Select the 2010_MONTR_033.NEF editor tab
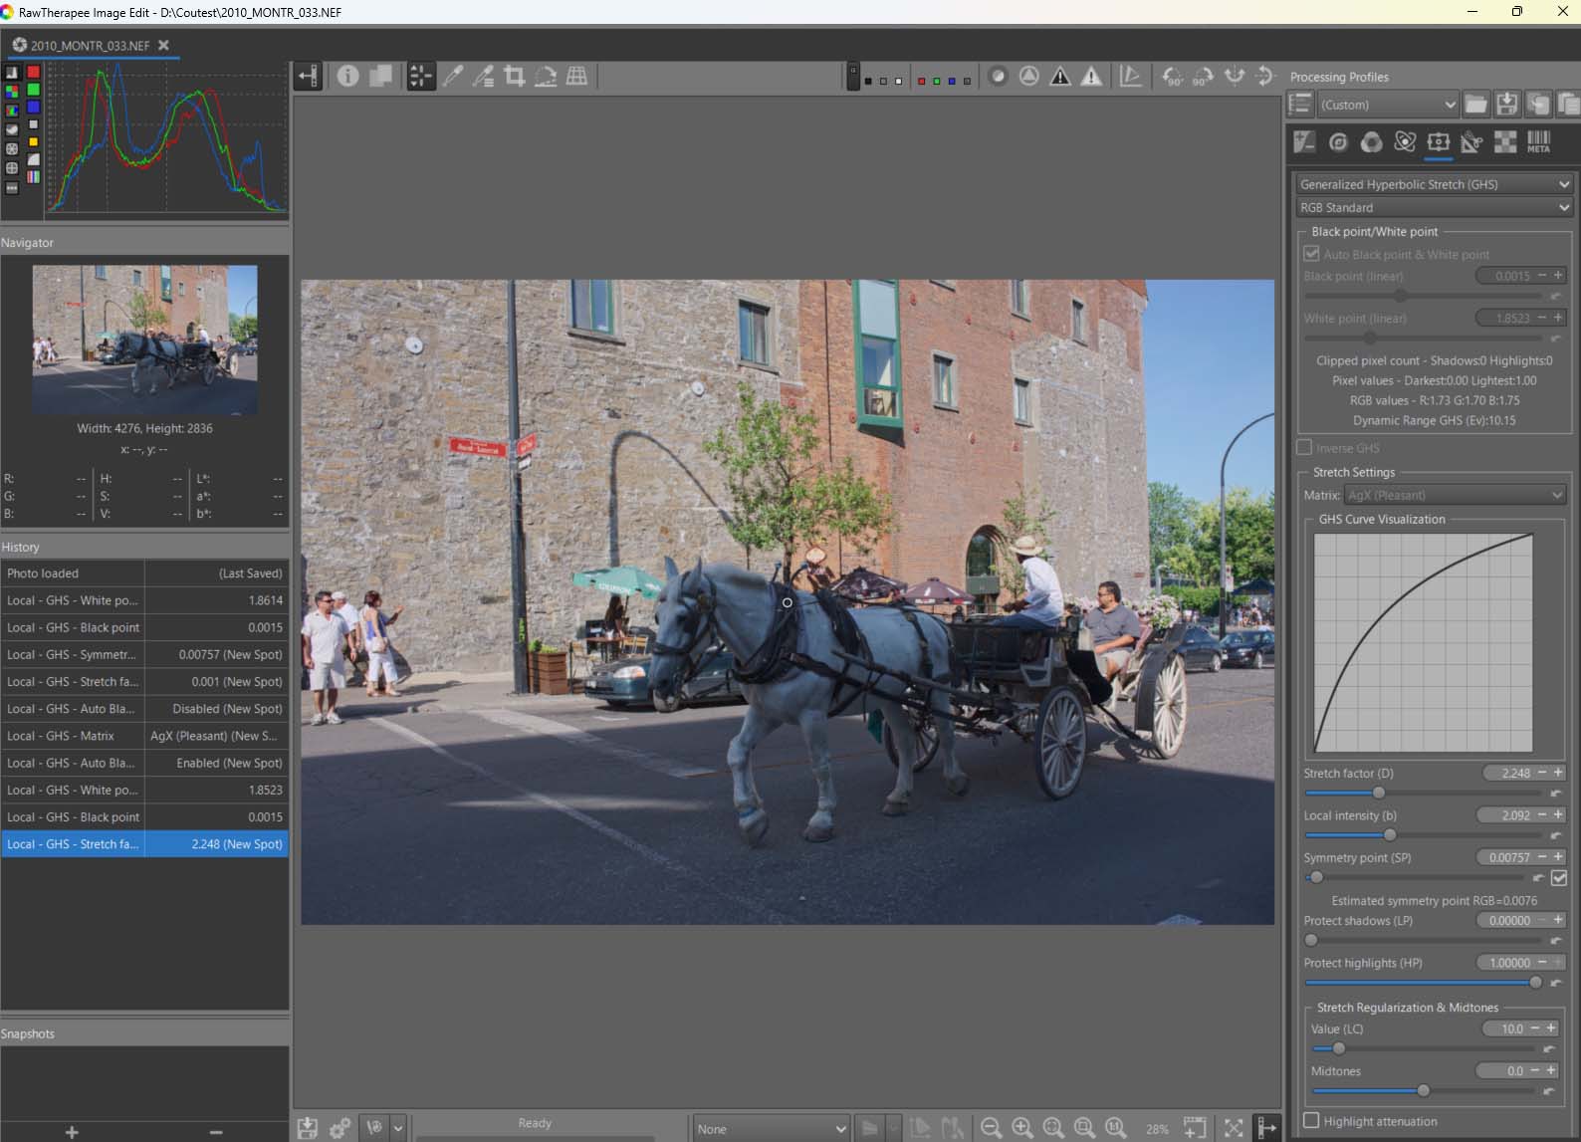Viewport: 1581px width, 1142px height. [x=90, y=46]
